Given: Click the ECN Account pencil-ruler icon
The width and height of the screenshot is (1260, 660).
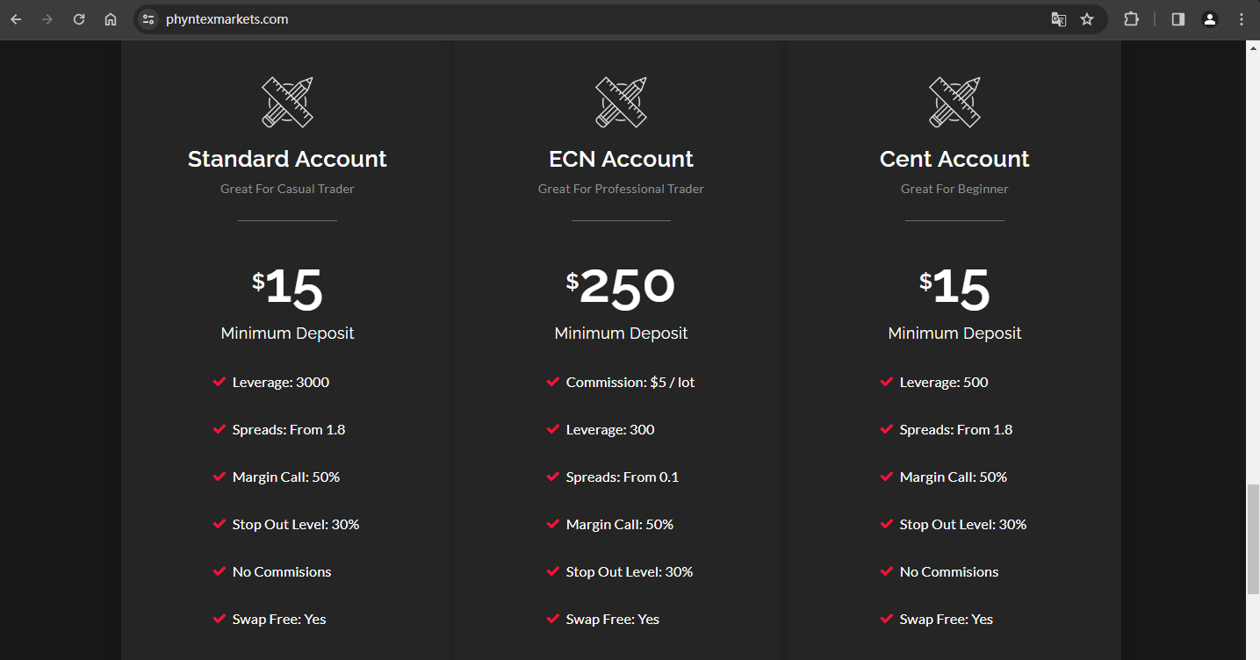Looking at the screenshot, I should point(621,102).
